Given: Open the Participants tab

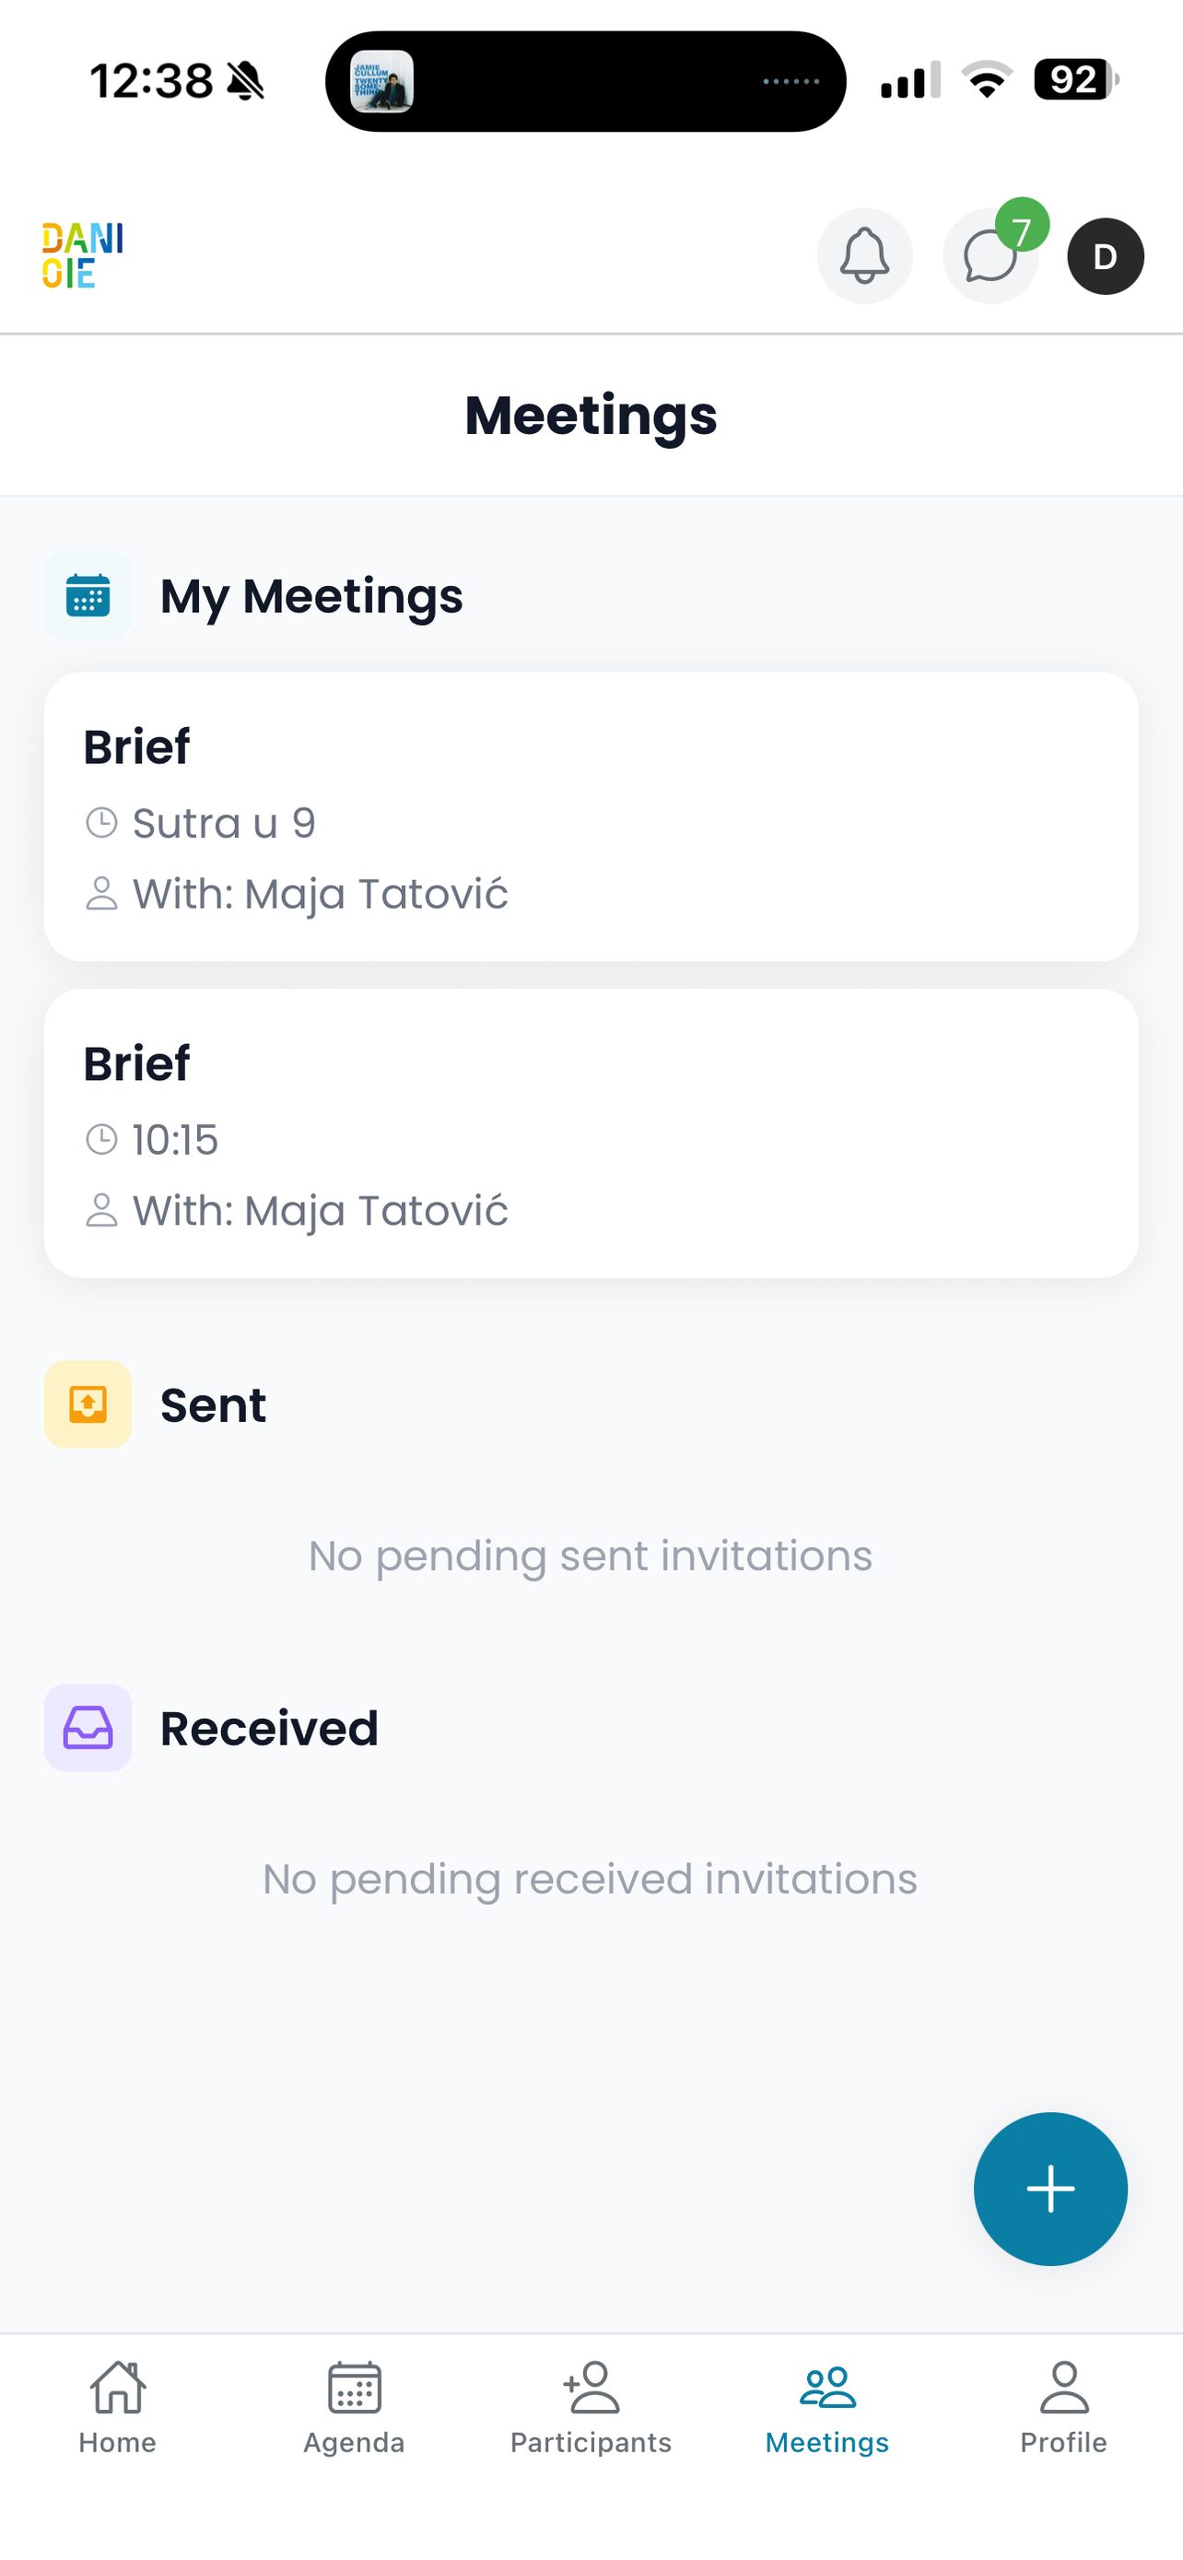Looking at the screenshot, I should pyautogui.click(x=591, y=2407).
